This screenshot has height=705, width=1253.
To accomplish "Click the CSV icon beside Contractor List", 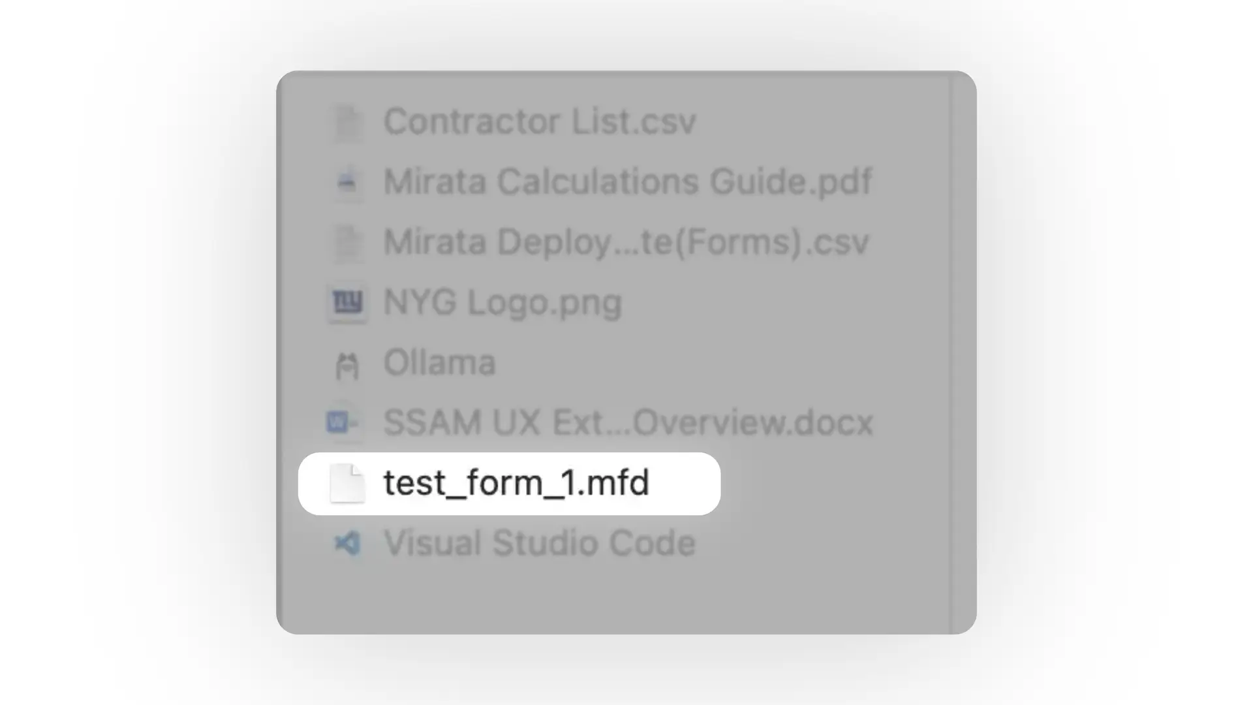I will point(347,122).
